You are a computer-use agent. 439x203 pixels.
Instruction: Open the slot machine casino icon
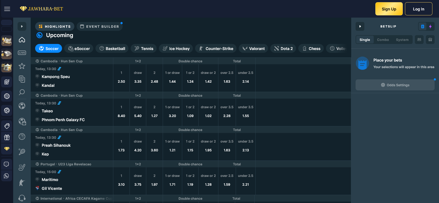click(7, 82)
